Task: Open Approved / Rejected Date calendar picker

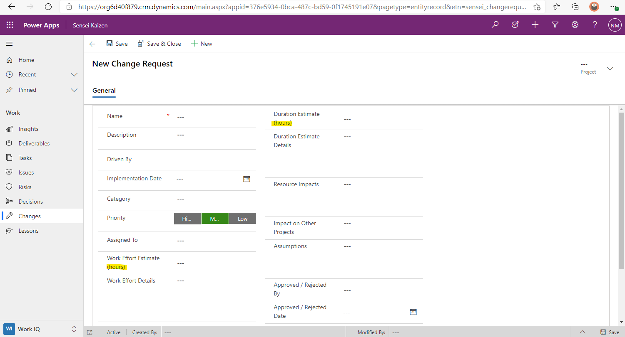Action: pyautogui.click(x=413, y=312)
